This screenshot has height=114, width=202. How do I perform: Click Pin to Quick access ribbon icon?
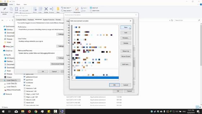[x=4, y=10]
